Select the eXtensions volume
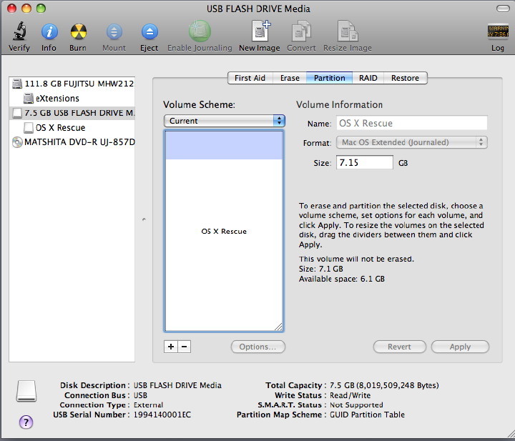Image resolution: width=515 pixels, height=441 pixels. [72, 99]
